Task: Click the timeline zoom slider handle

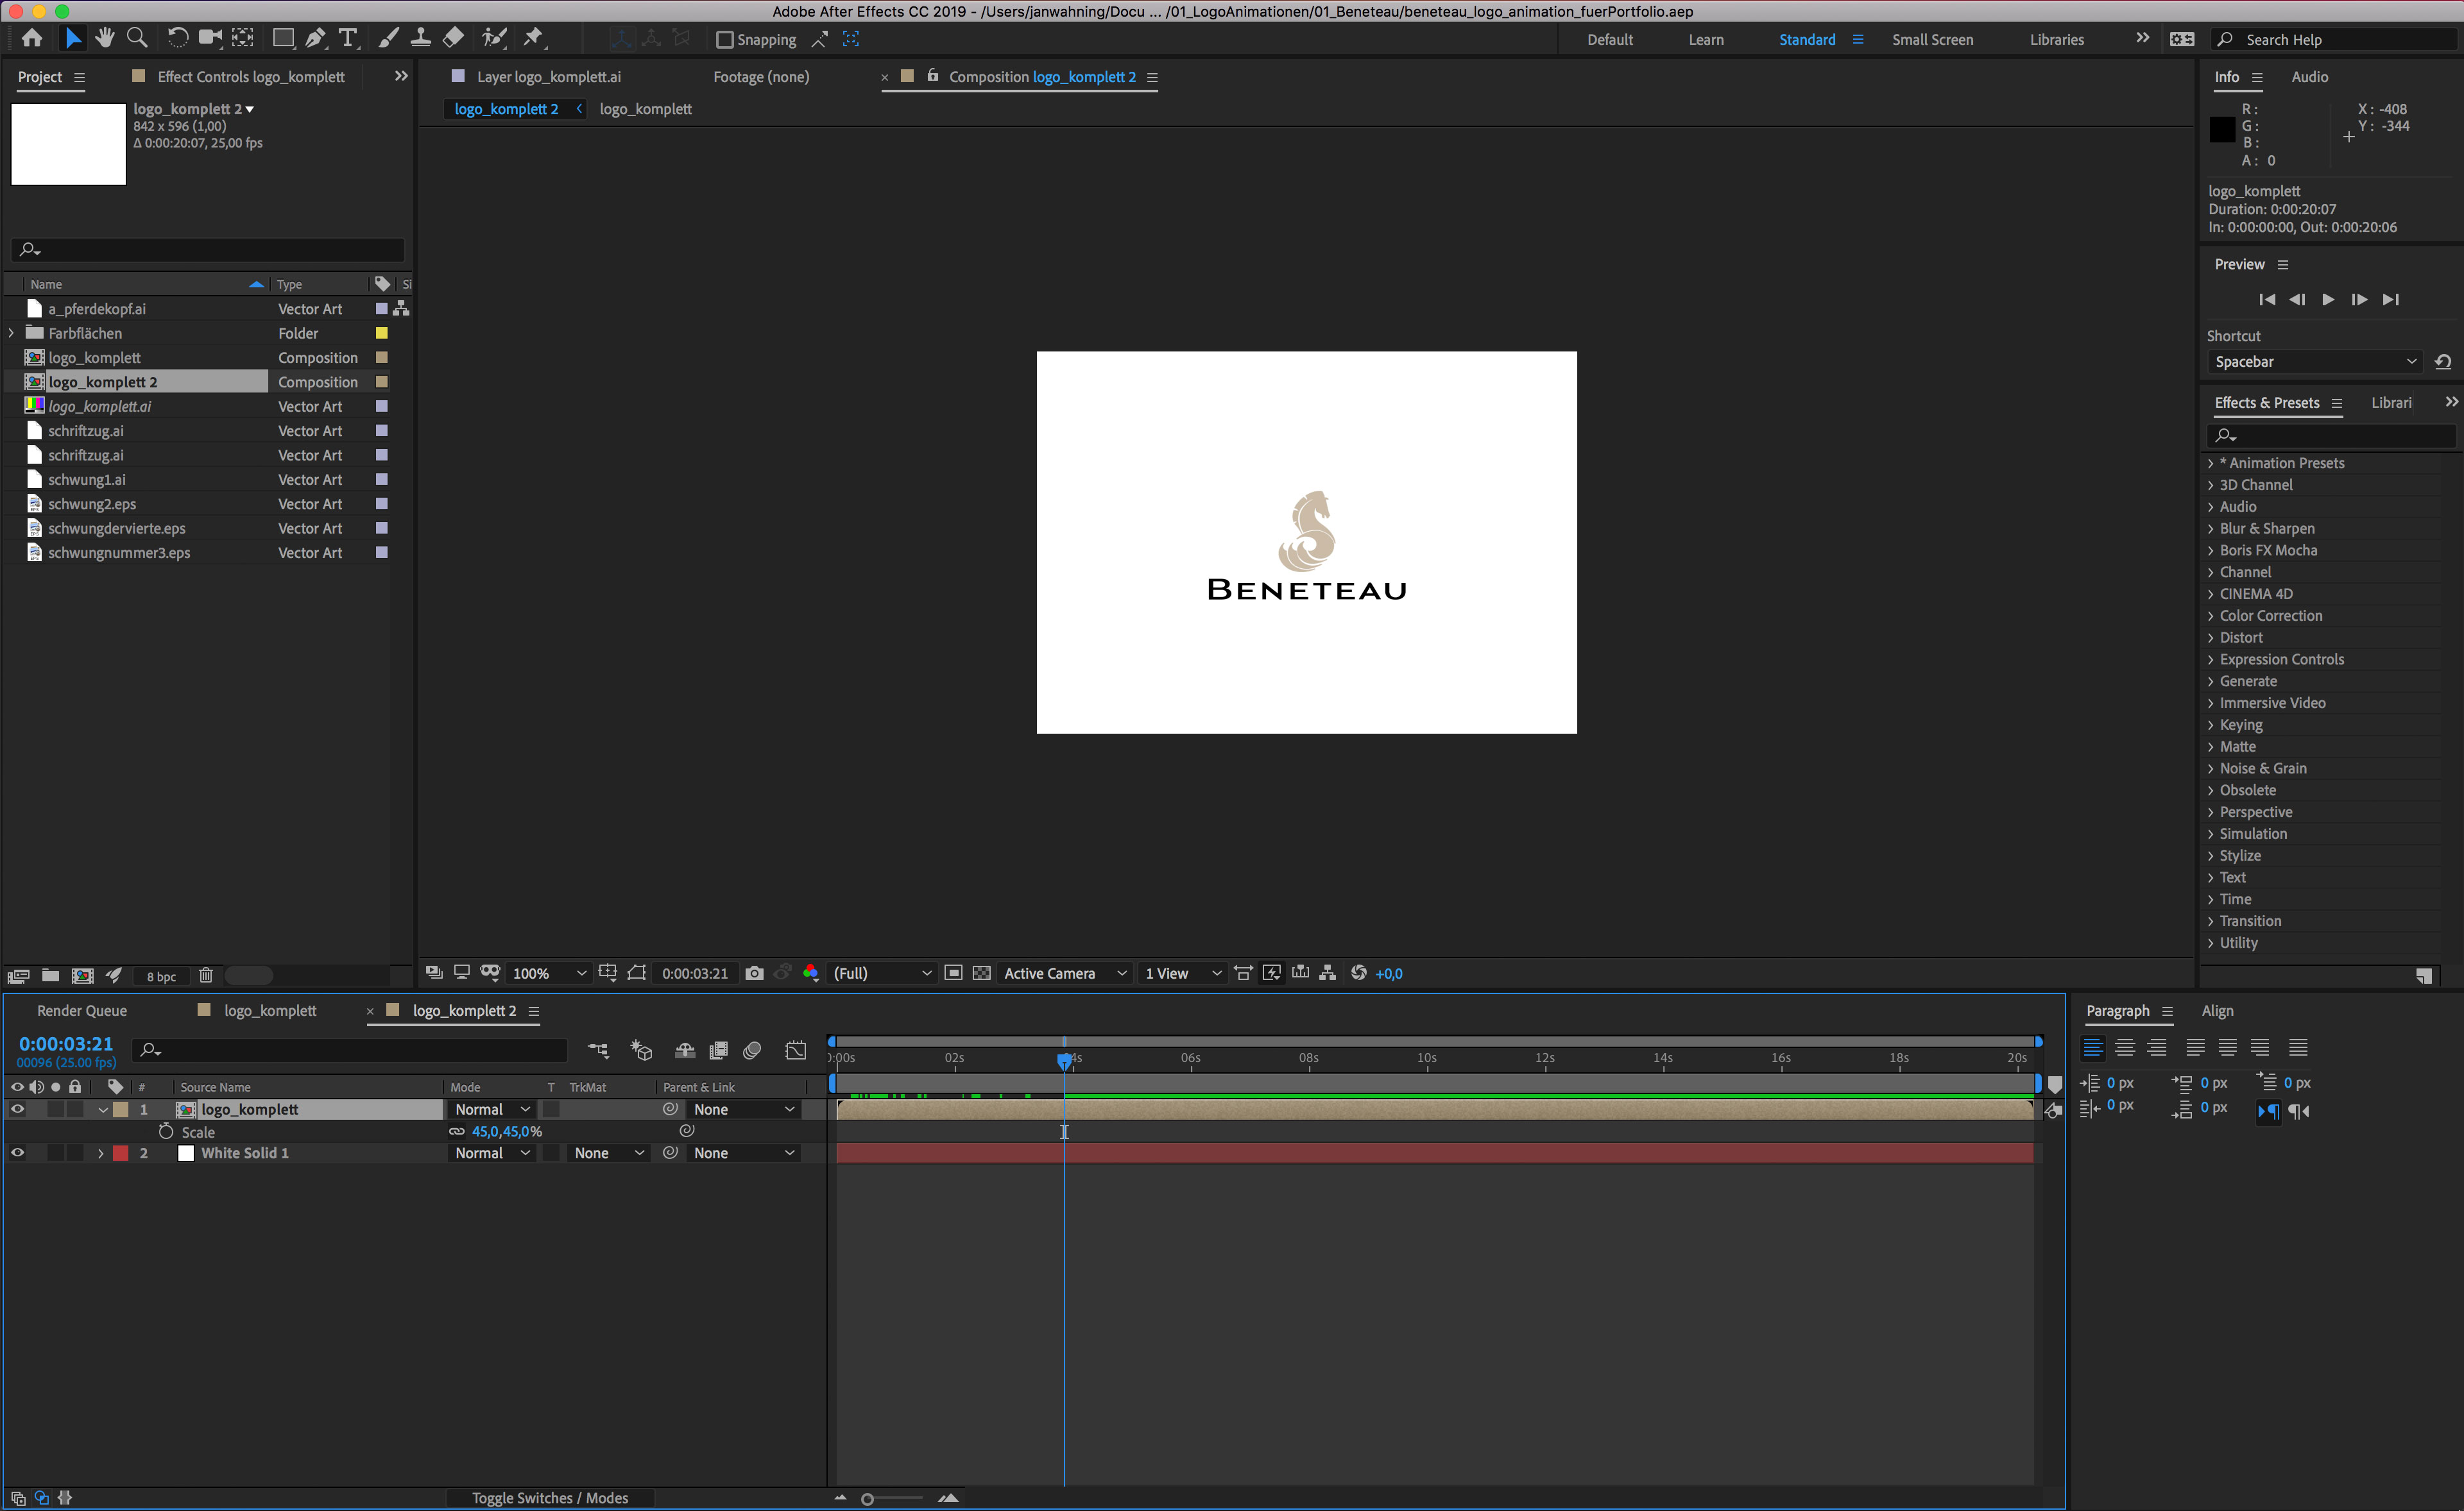Action: pyautogui.click(x=867, y=1498)
